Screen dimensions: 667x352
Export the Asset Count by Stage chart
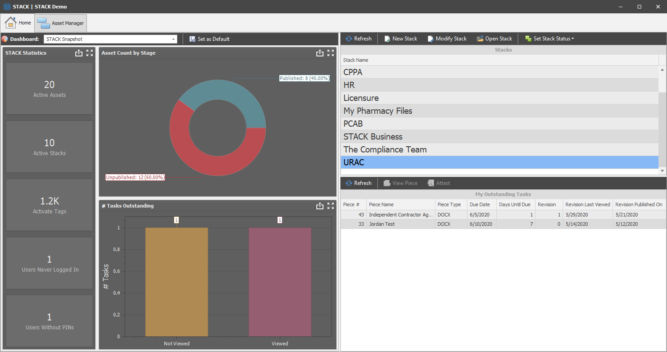coord(320,53)
